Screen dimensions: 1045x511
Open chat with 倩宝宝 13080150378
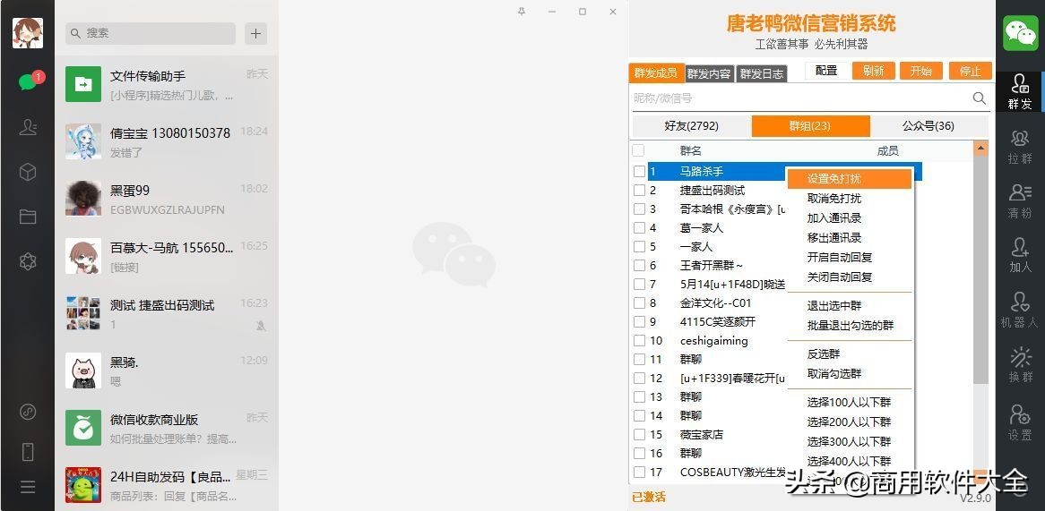[167, 141]
